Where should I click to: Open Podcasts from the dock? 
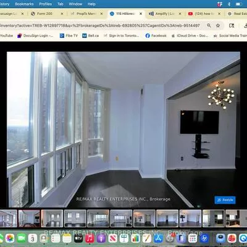[101, 238]
